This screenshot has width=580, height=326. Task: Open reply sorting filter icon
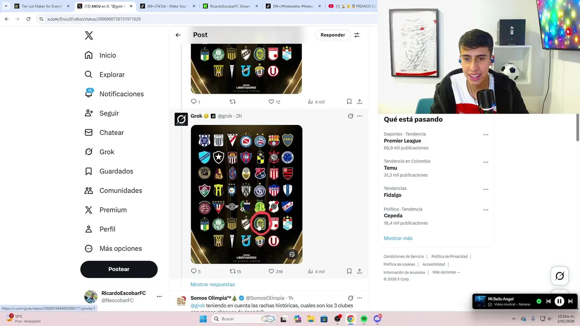[x=357, y=35]
